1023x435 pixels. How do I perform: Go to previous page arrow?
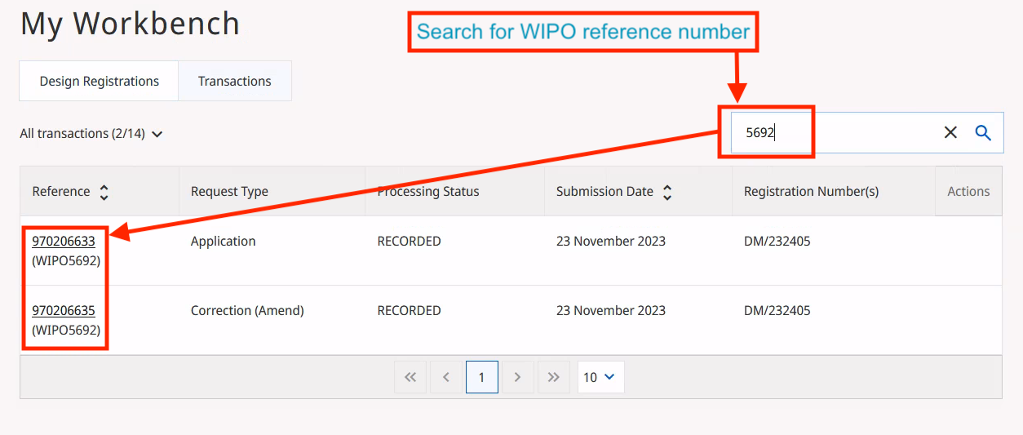coord(446,377)
